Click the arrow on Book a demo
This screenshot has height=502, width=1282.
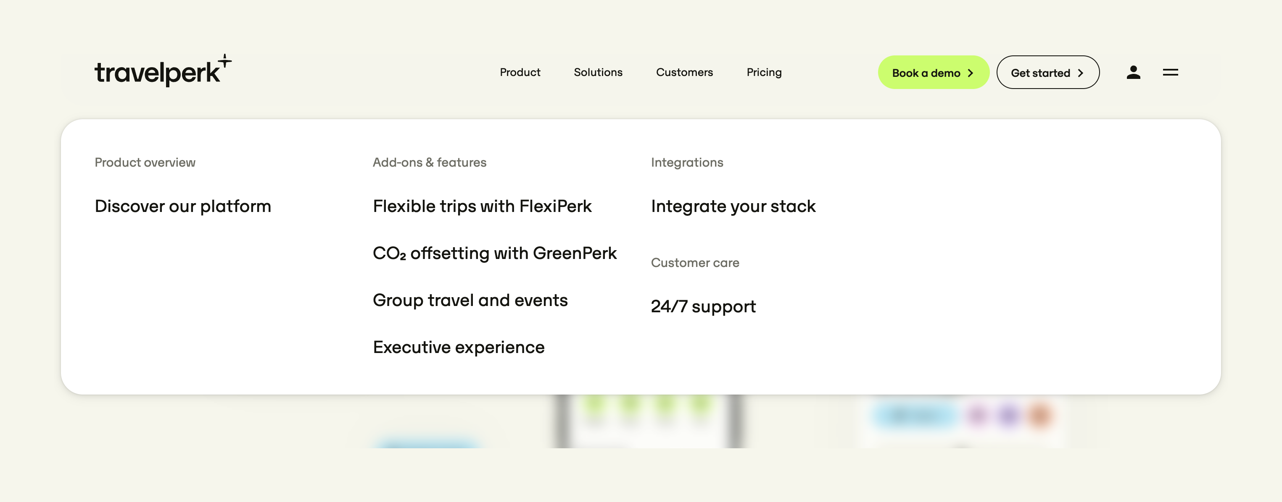970,73
